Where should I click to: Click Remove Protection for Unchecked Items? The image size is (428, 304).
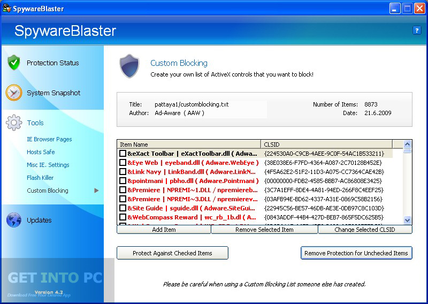(356, 253)
